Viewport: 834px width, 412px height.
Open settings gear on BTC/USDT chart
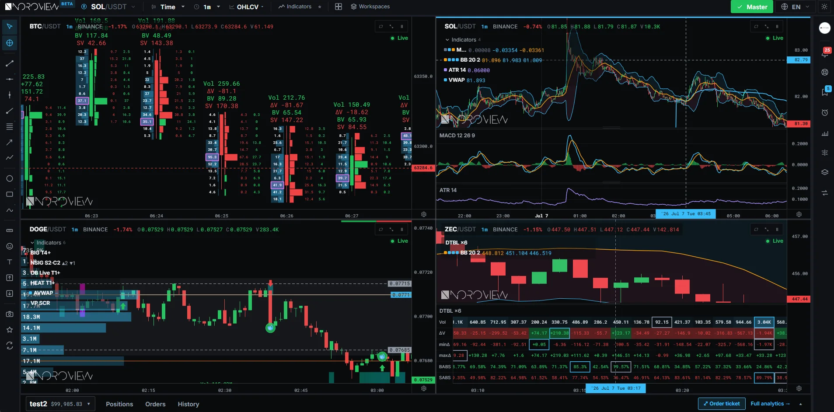pos(424,214)
